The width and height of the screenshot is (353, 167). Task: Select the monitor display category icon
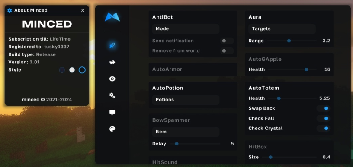click(112, 112)
